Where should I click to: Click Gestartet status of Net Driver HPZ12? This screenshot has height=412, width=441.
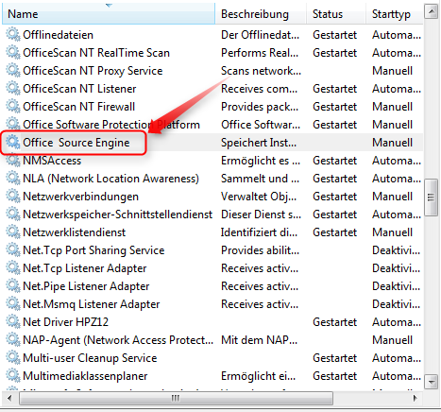(x=335, y=322)
